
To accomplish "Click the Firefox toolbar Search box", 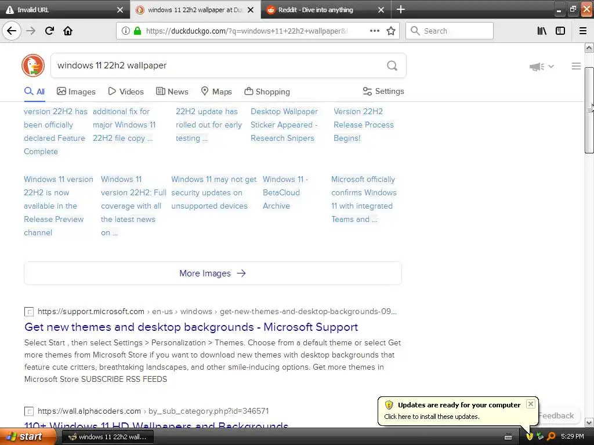I will [450, 31].
